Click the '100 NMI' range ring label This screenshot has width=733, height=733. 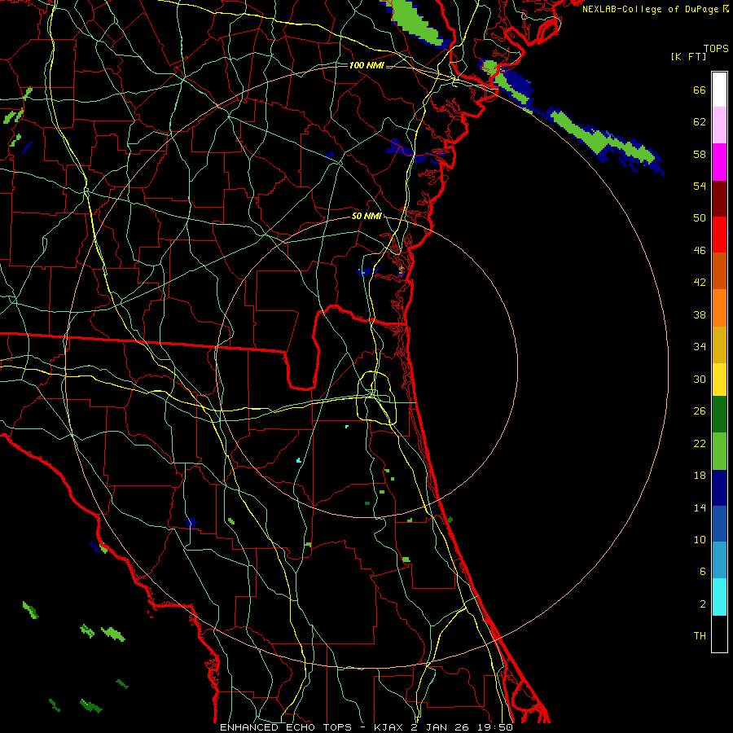(366, 65)
